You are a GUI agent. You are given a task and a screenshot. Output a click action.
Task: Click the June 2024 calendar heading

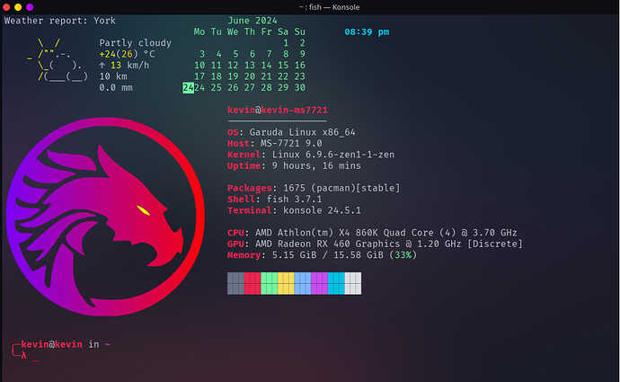pos(252,20)
